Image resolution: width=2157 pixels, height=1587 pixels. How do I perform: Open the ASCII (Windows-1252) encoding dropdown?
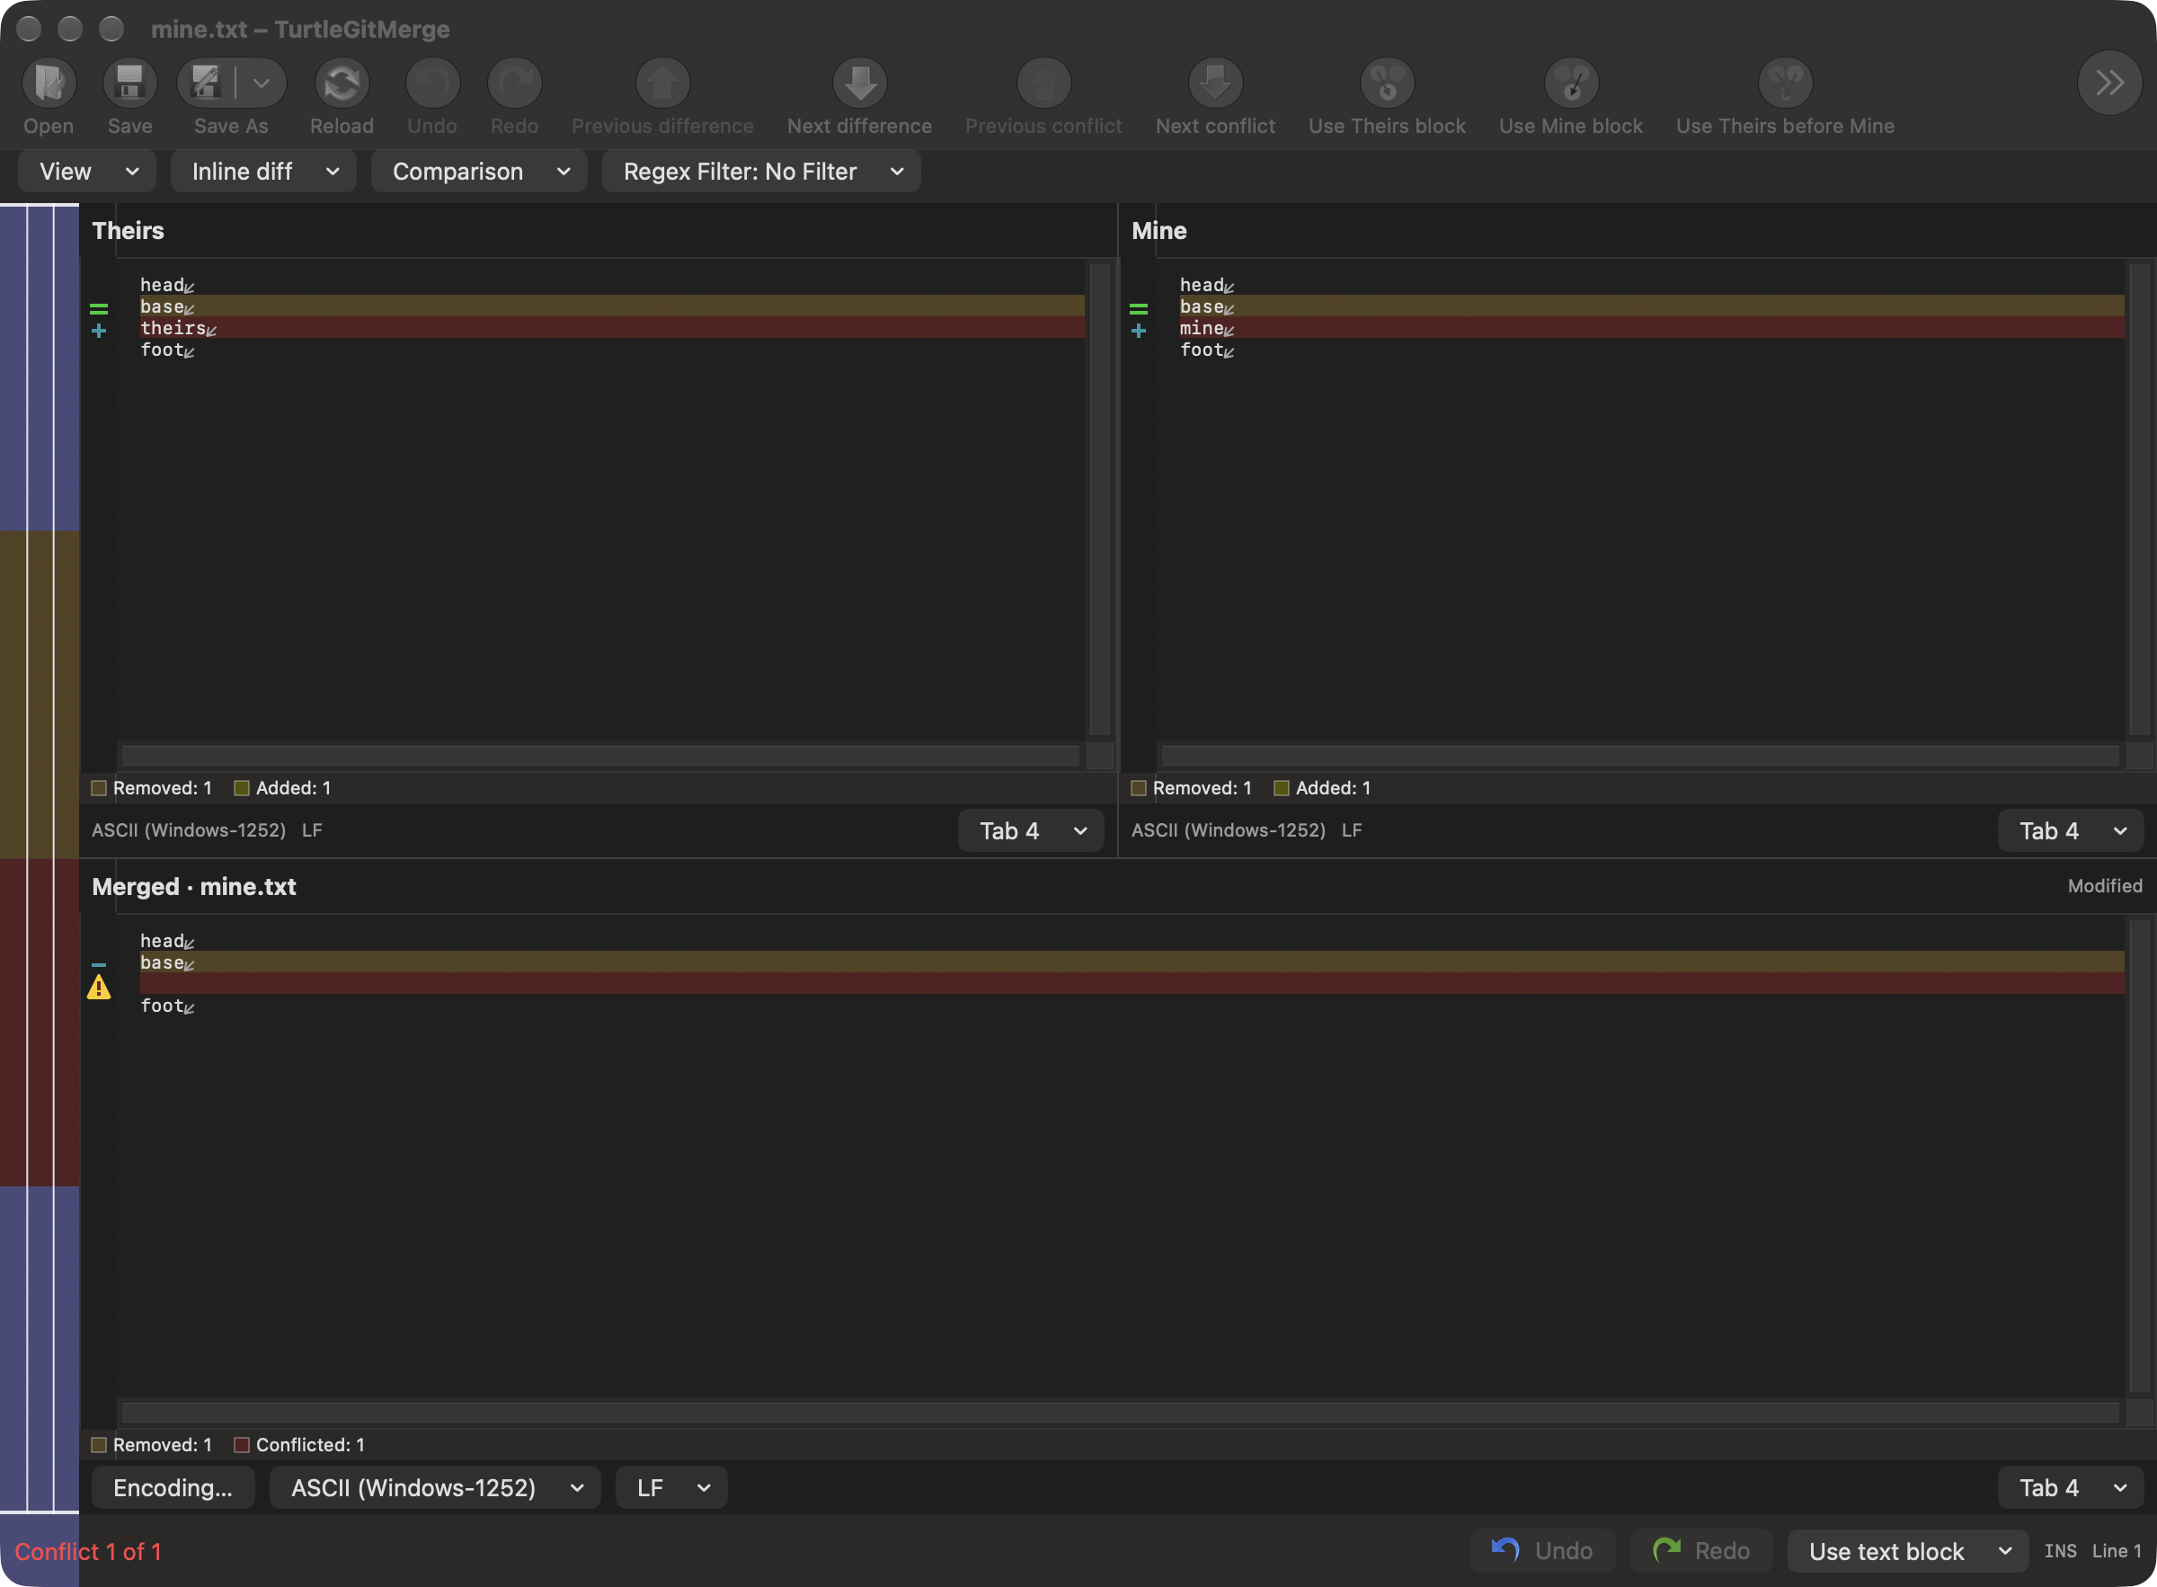point(435,1488)
